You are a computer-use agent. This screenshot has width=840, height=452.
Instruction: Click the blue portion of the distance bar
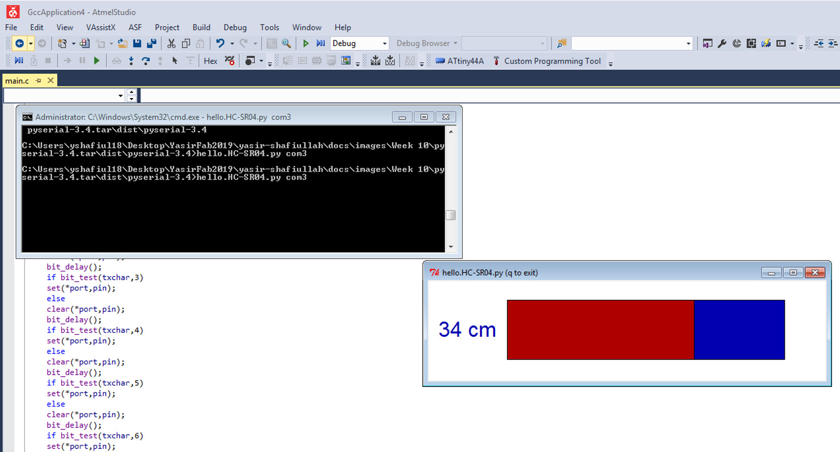739,330
